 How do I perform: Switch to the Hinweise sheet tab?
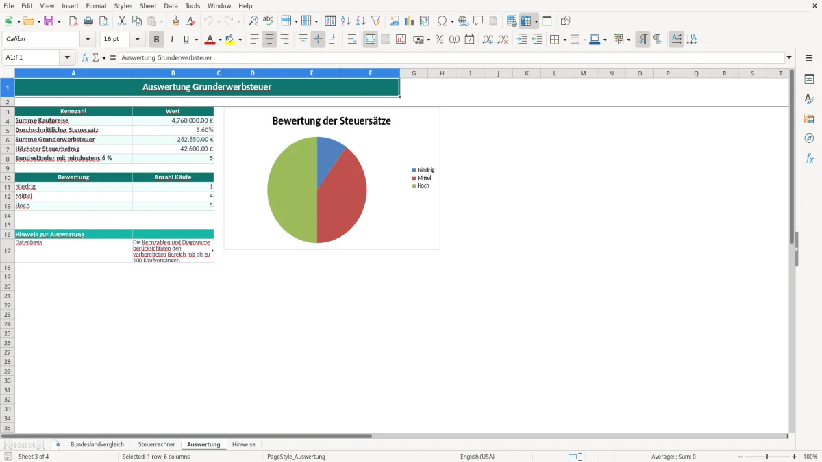click(x=244, y=444)
